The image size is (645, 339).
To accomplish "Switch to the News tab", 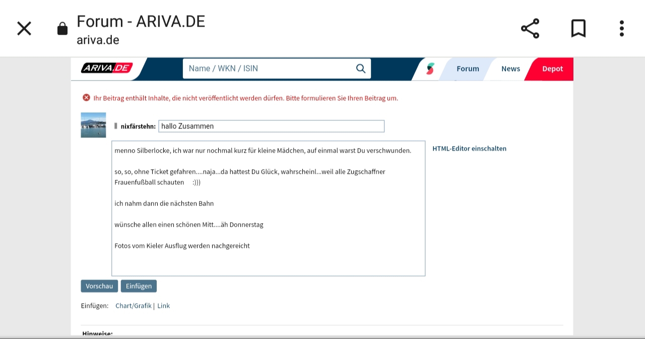I will coord(510,69).
